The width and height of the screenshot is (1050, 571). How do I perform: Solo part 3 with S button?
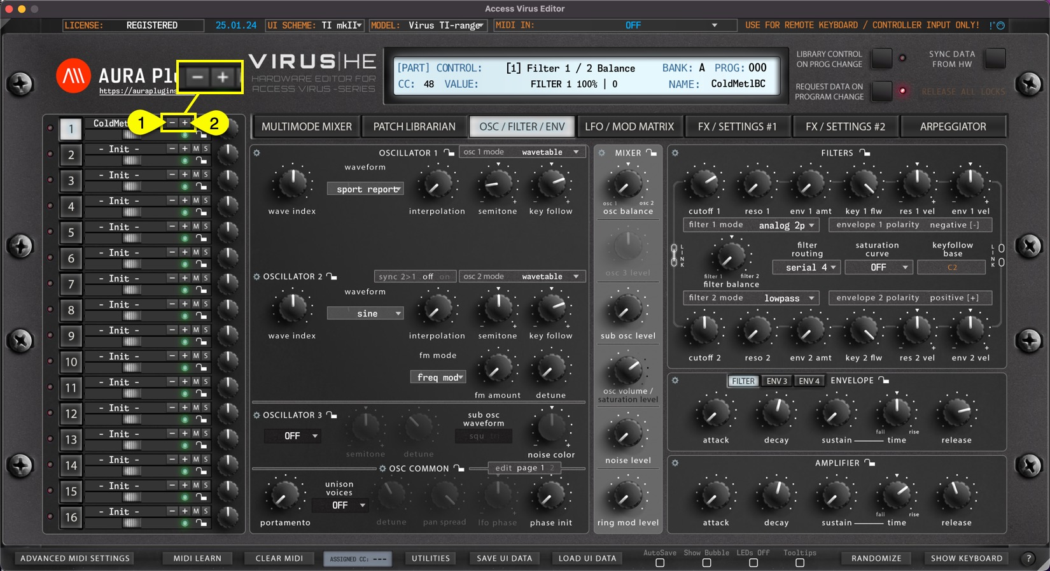click(206, 174)
